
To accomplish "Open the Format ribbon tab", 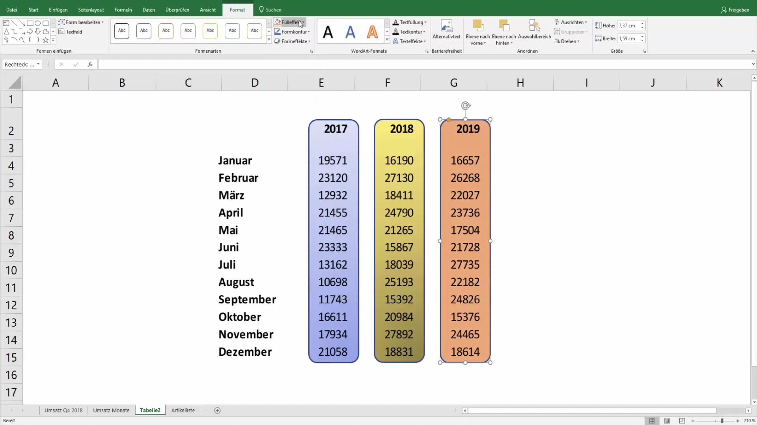I will [237, 10].
